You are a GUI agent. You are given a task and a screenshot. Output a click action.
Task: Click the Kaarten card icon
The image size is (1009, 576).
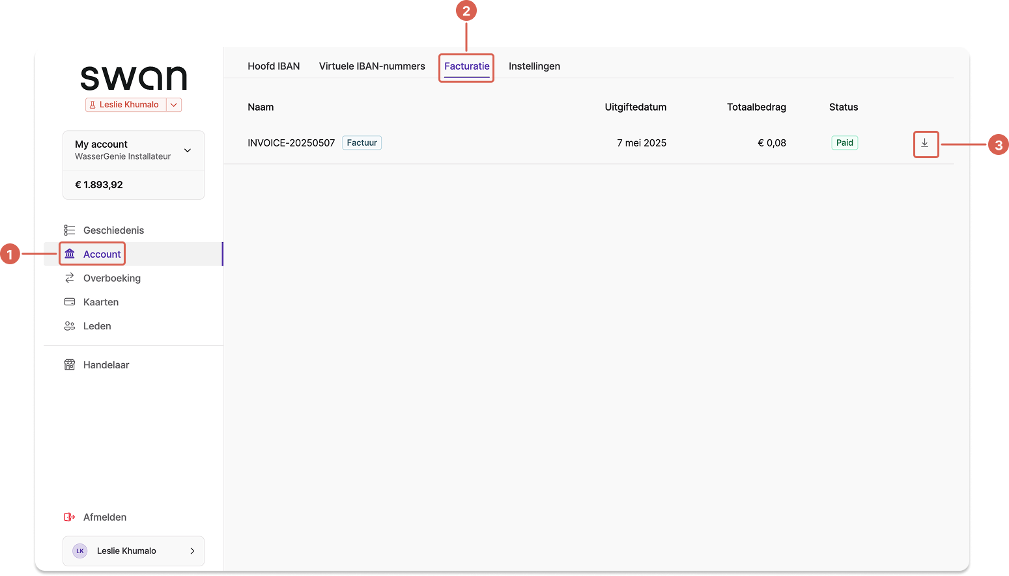(x=70, y=302)
